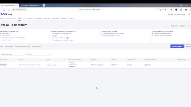Switch to the OZON интернет-магазин tab

(30, 5)
